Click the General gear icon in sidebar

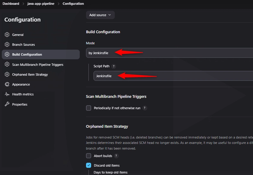(x=7, y=35)
